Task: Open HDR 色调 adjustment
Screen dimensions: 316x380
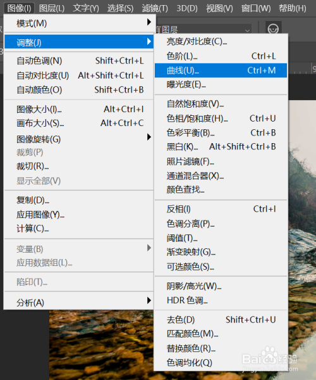Action: (x=221, y=300)
